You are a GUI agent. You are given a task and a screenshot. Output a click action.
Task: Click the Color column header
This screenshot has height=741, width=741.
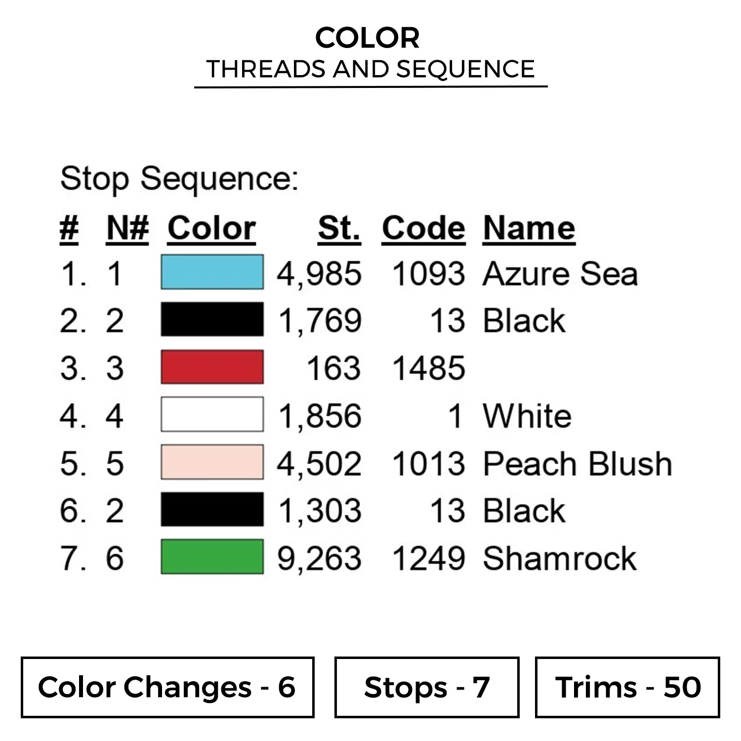pyautogui.click(x=211, y=229)
